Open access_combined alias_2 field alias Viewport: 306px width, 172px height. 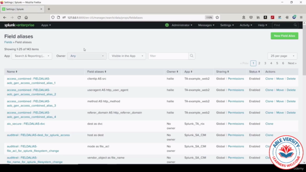click(32, 92)
